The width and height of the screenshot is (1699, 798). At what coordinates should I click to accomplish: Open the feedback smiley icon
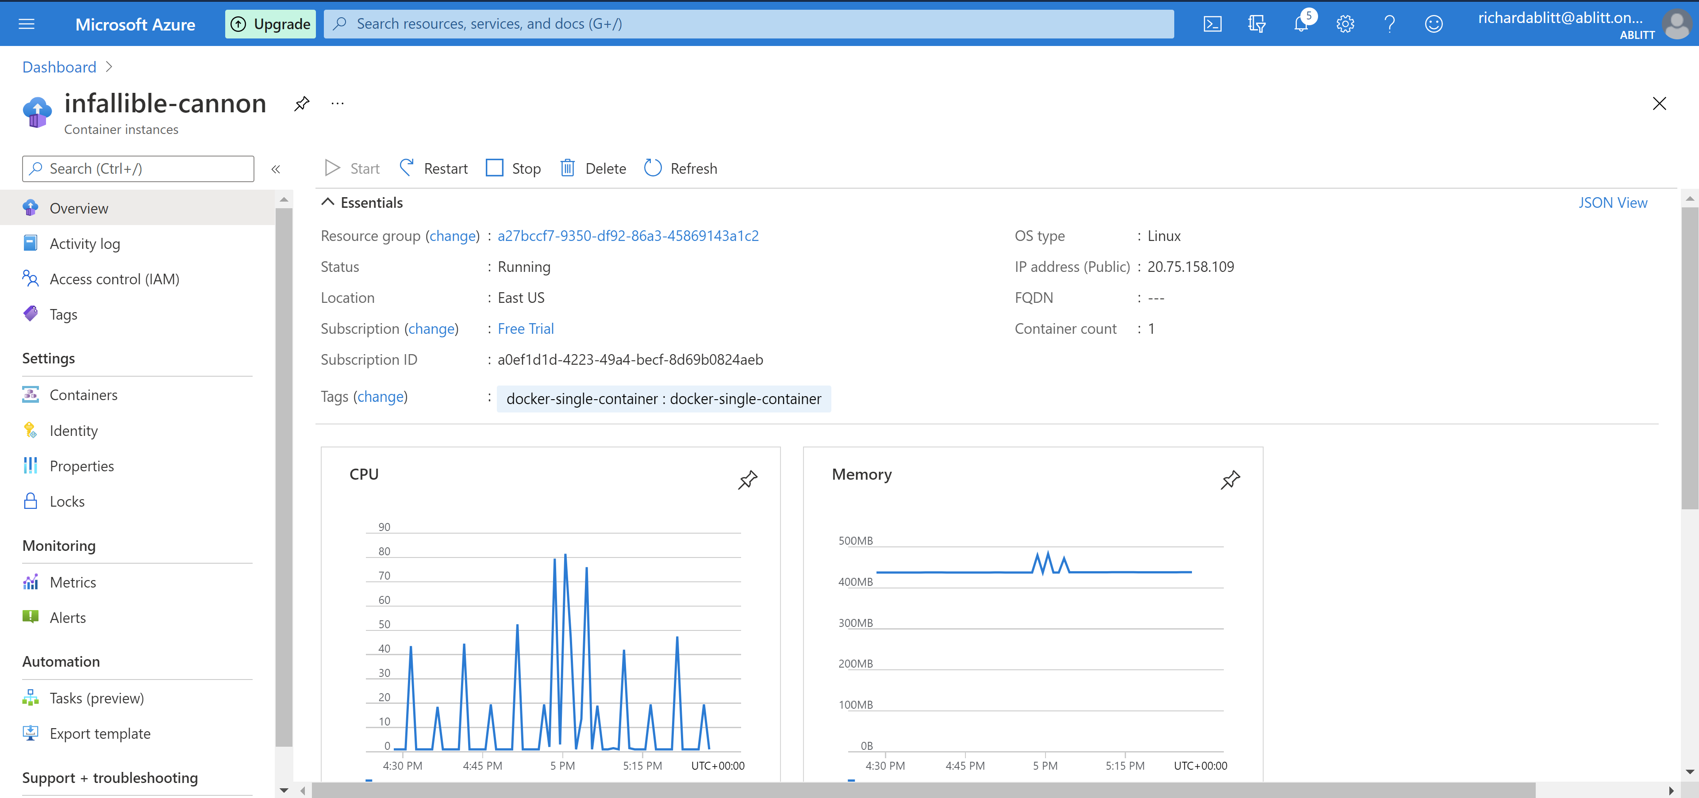tap(1434, 24)
